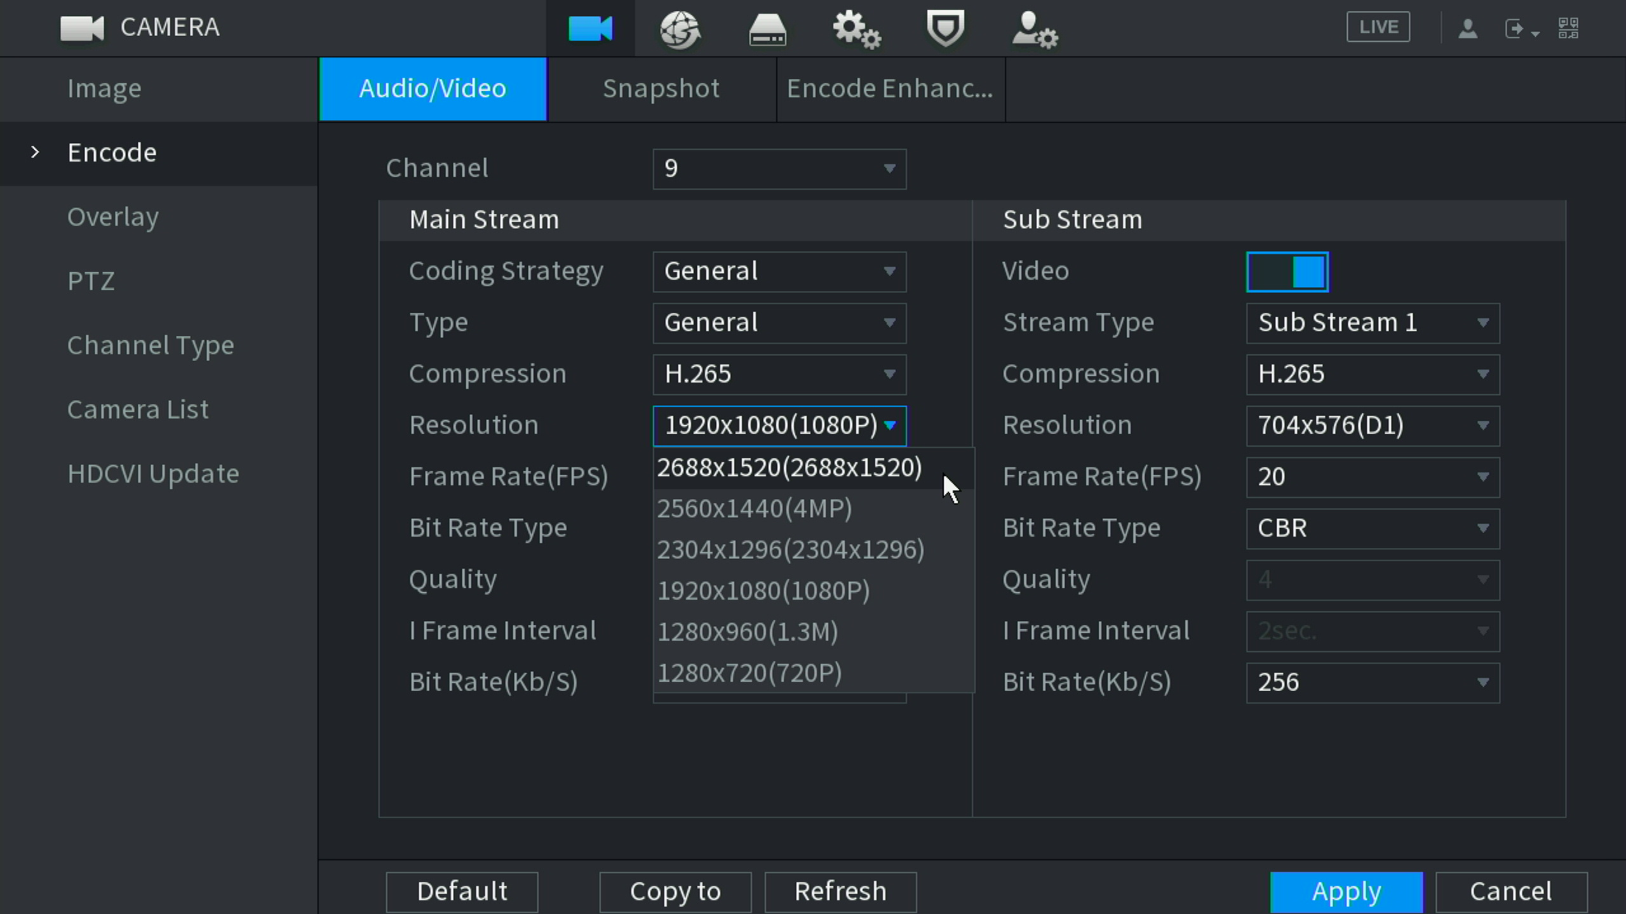
Task: Open the Security shield icon
Action: coord(945,29)
